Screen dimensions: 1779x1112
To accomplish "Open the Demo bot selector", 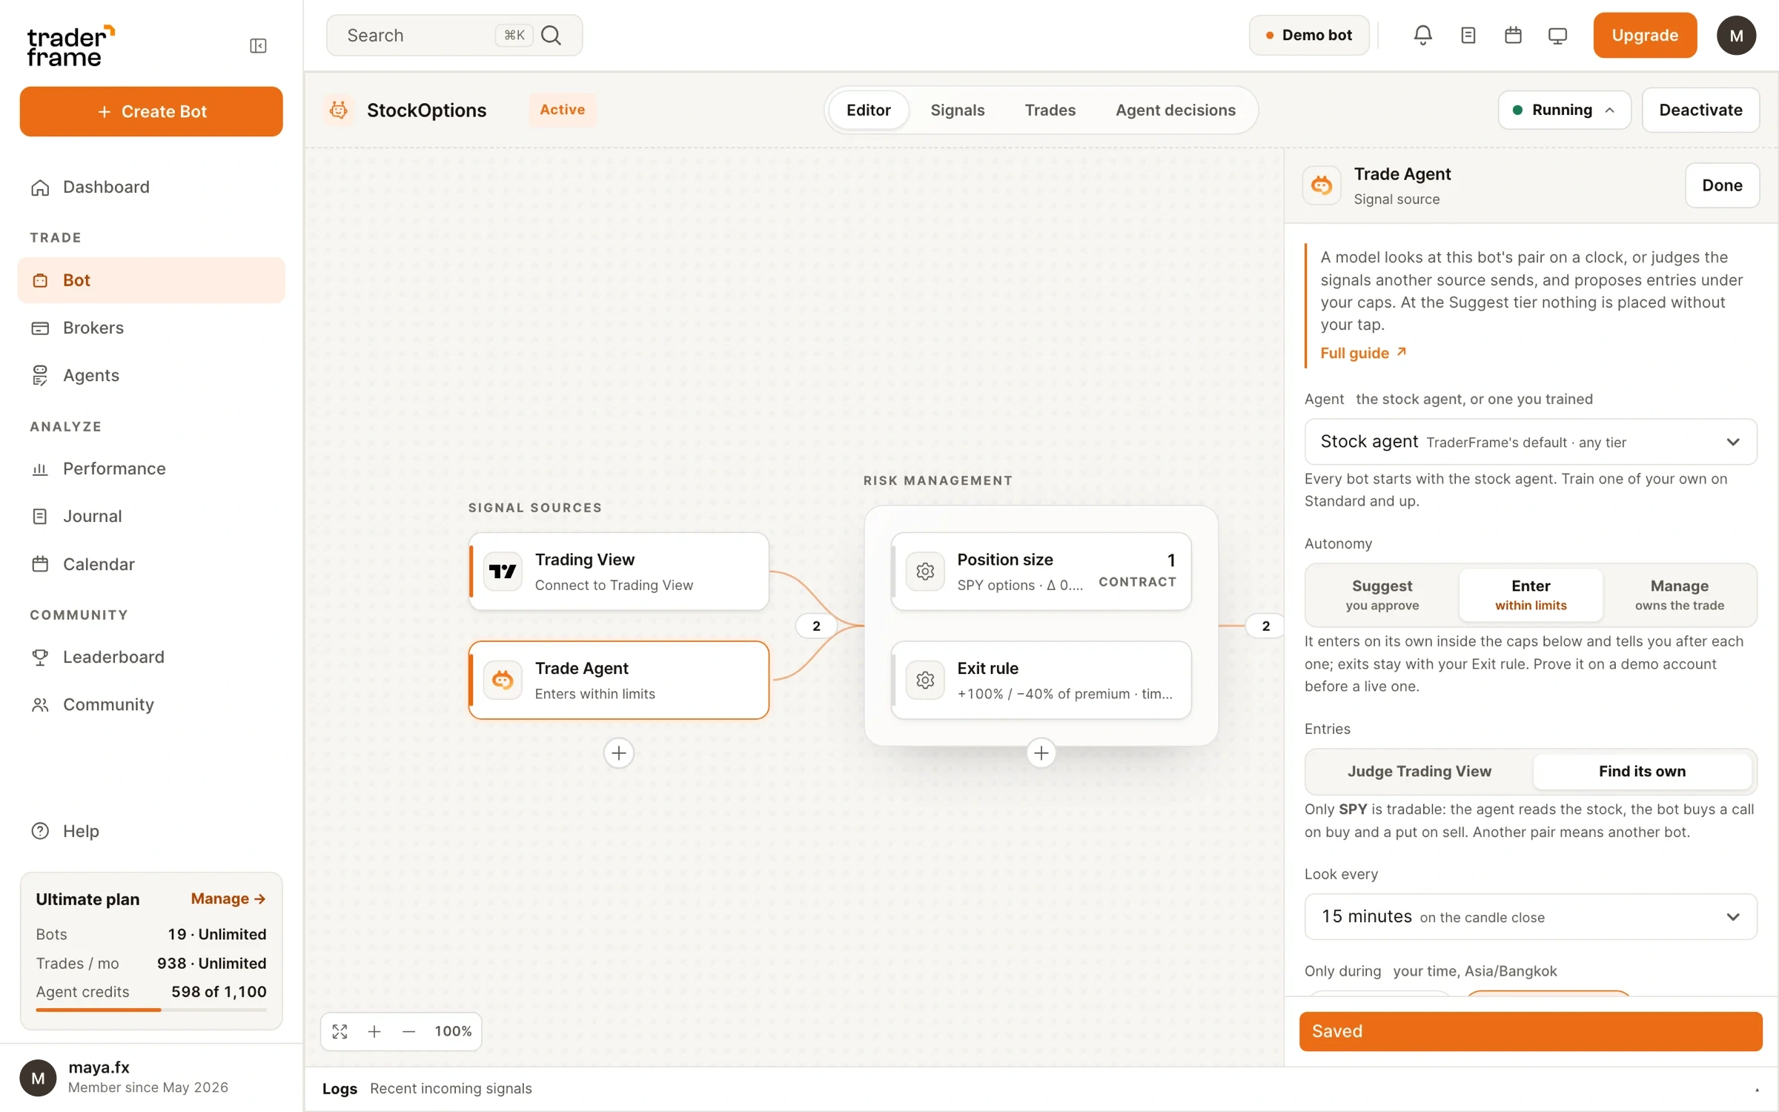I will [x=1309, y=35].
